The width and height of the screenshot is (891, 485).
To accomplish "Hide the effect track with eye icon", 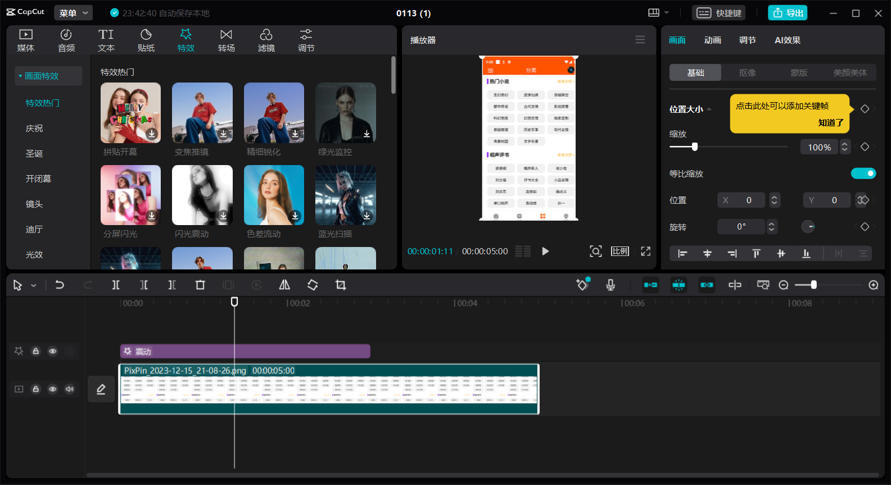I will pyautogui.click(x=53, y=351).
